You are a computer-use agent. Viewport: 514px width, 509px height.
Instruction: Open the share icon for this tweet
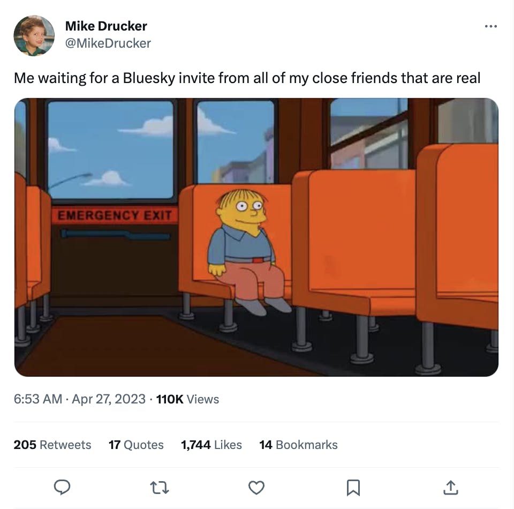click(450, 488)
